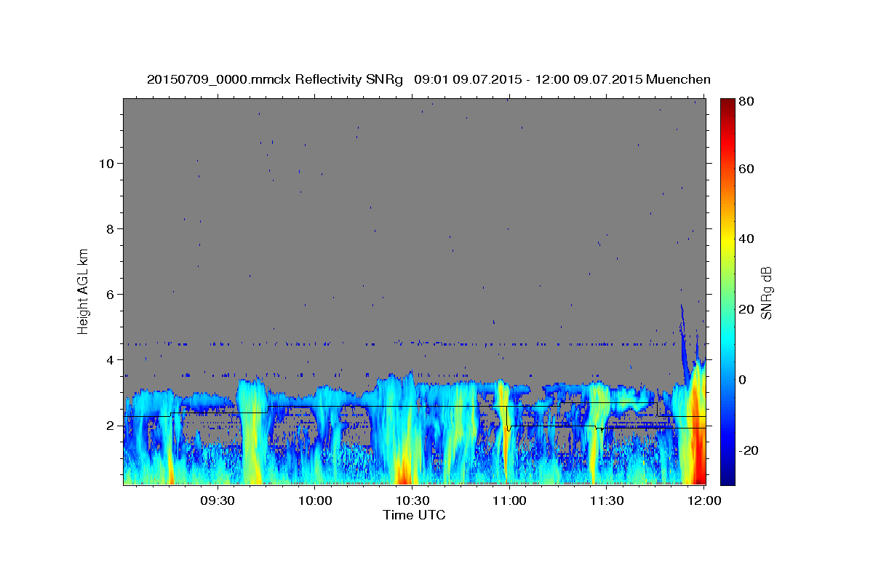Viewport: 873px width, 582px height.
Task: Click the colorbar value 20
Action: [746, 309]
